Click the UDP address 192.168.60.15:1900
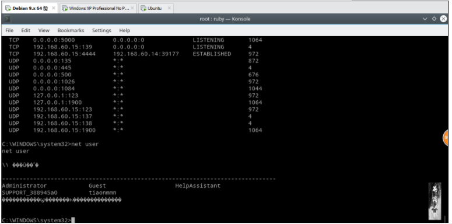 pyautogui.click(x=64, y=130)
